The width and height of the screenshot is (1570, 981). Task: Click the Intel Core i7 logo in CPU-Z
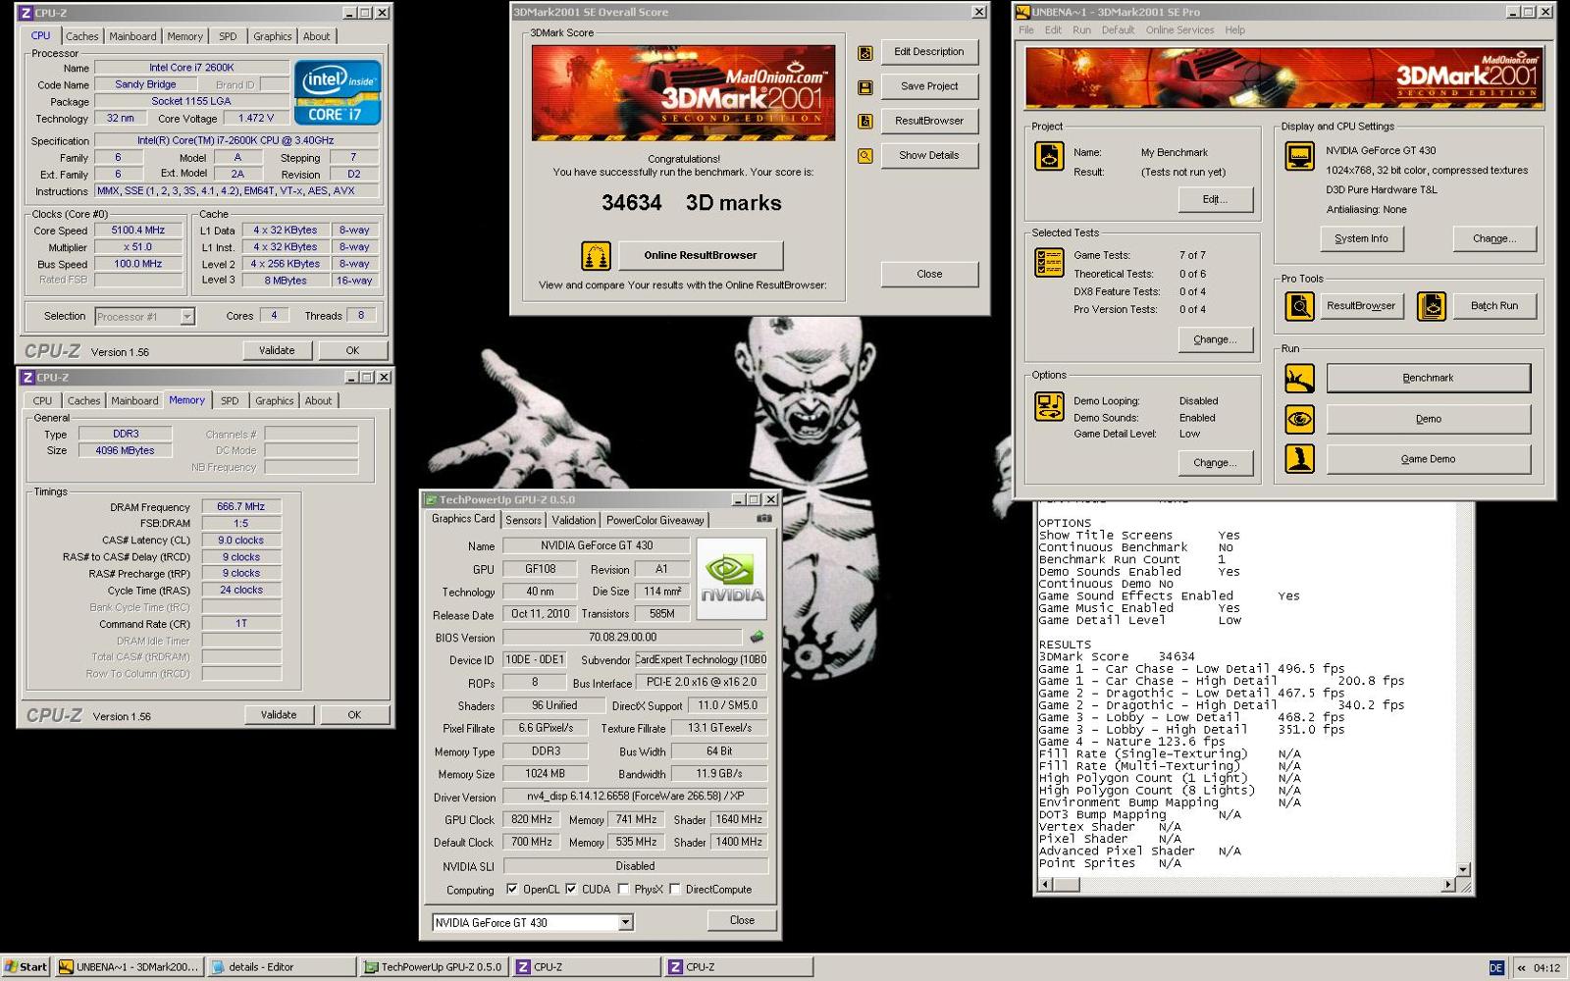point(337,91)
